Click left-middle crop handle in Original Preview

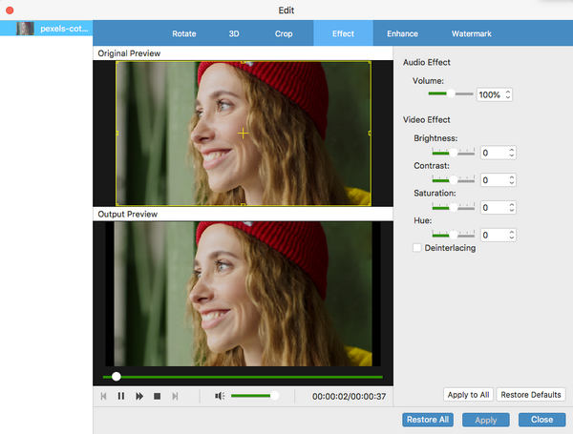117,134
